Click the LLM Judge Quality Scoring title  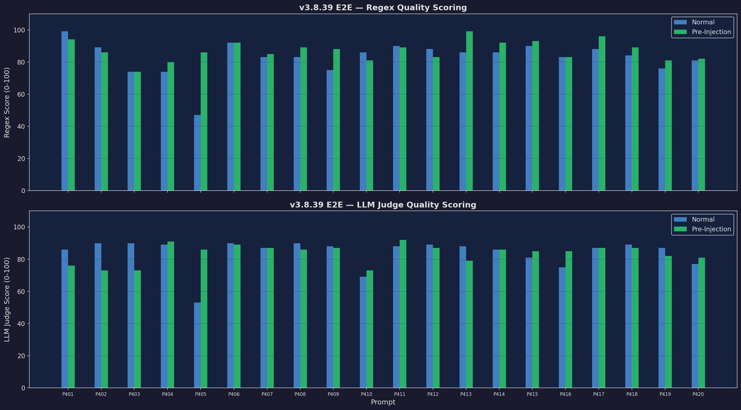(383, 205)
